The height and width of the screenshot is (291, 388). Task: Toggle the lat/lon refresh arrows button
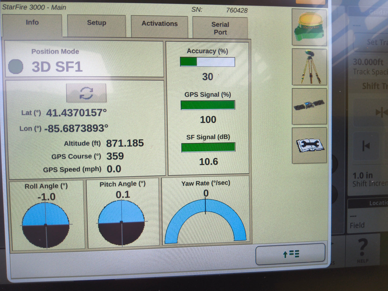86,93
